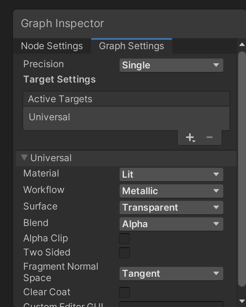246x307 pixels.
Task: Switch to the Node Settings tab
Action: (x=52, y=46)
